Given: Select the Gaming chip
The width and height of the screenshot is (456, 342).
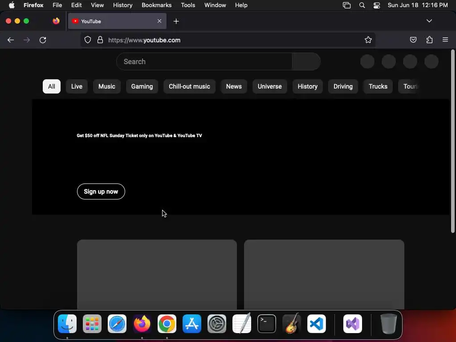Looking at the screenshot, I should tap(142, 86).
